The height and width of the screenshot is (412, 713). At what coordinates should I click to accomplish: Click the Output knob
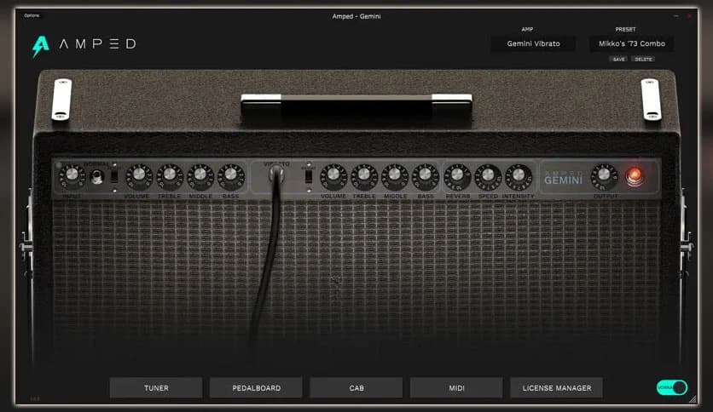point(604,176)
